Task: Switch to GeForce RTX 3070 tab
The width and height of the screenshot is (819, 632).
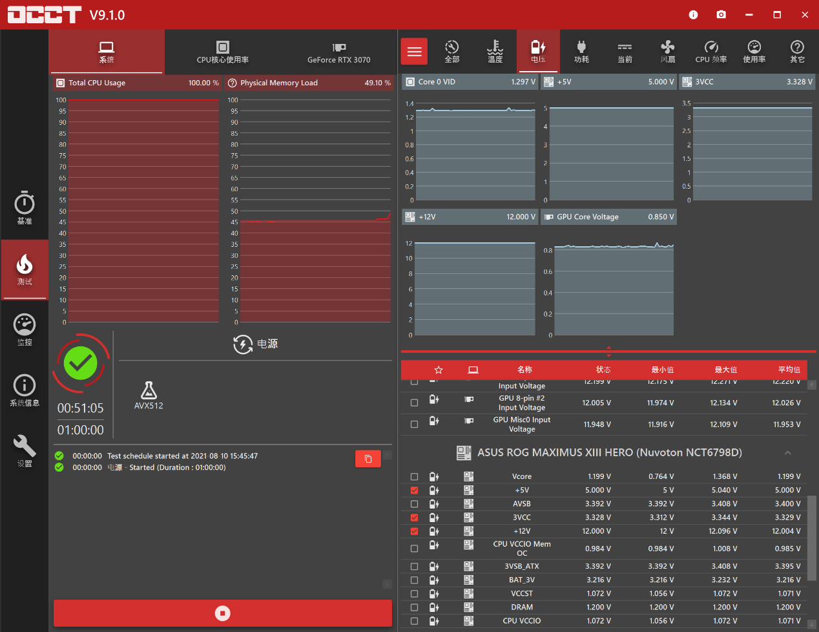Action: pos(338,52)
